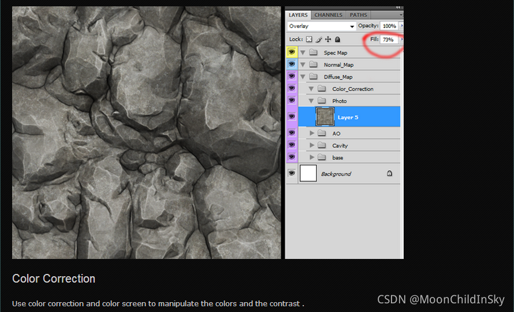Select the Spec Map group name
Viewport: 514px width, 312px height.
point(336,52)
